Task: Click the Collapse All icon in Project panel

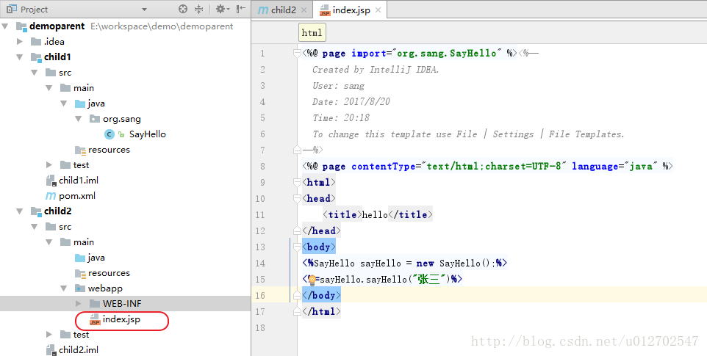Action: [200, 10]
